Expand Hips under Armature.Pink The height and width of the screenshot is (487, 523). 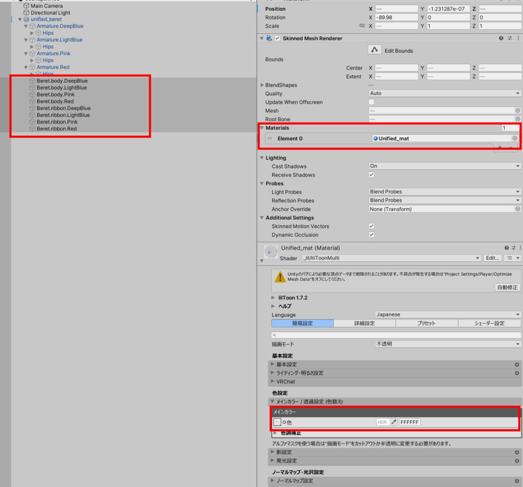[32, 60]
